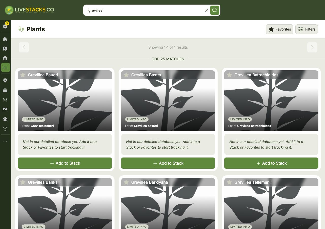Favorite Grevillea Baxteri with its star

(x=126, y=75)
